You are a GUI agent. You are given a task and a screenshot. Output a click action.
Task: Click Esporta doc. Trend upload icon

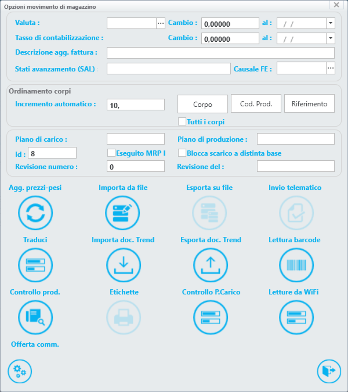[210, 265]
